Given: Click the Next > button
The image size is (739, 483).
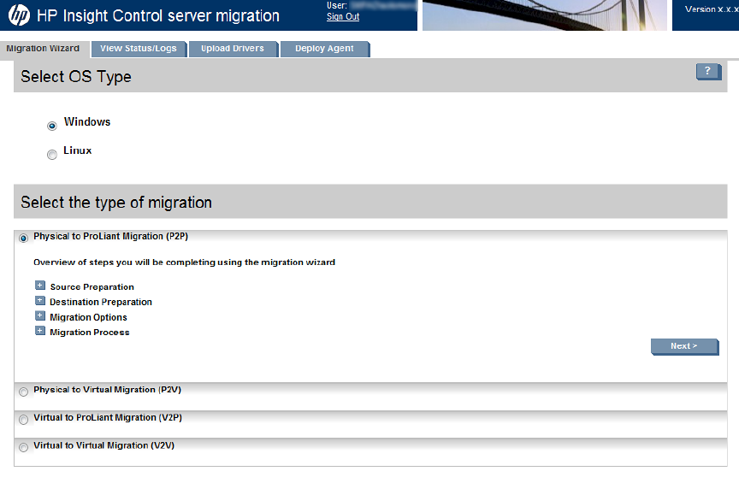Looking at the screenshot, I should coord(684,346).
